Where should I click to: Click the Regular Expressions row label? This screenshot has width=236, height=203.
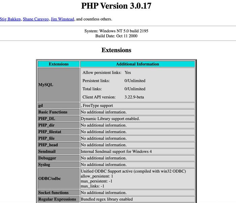pyautogui.click(x=57, y=199)
